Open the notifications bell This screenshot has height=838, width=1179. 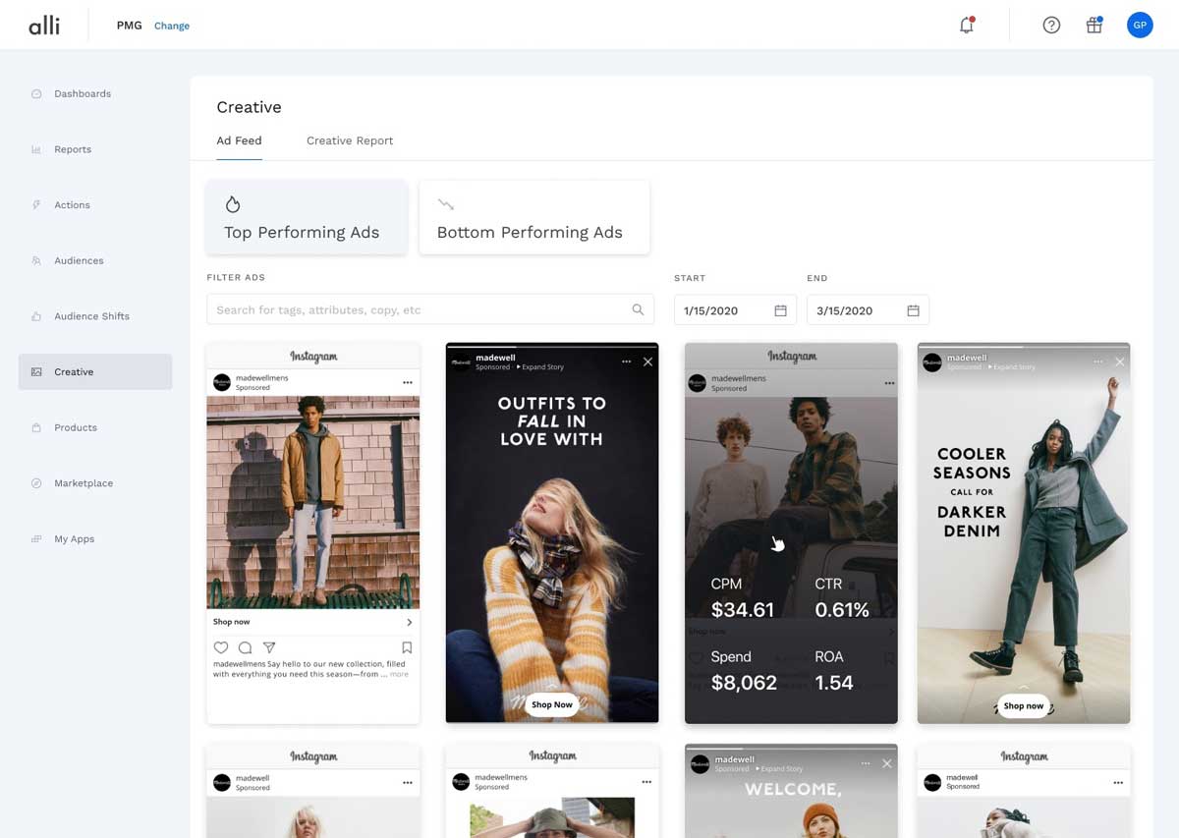[x=966, y=25]
